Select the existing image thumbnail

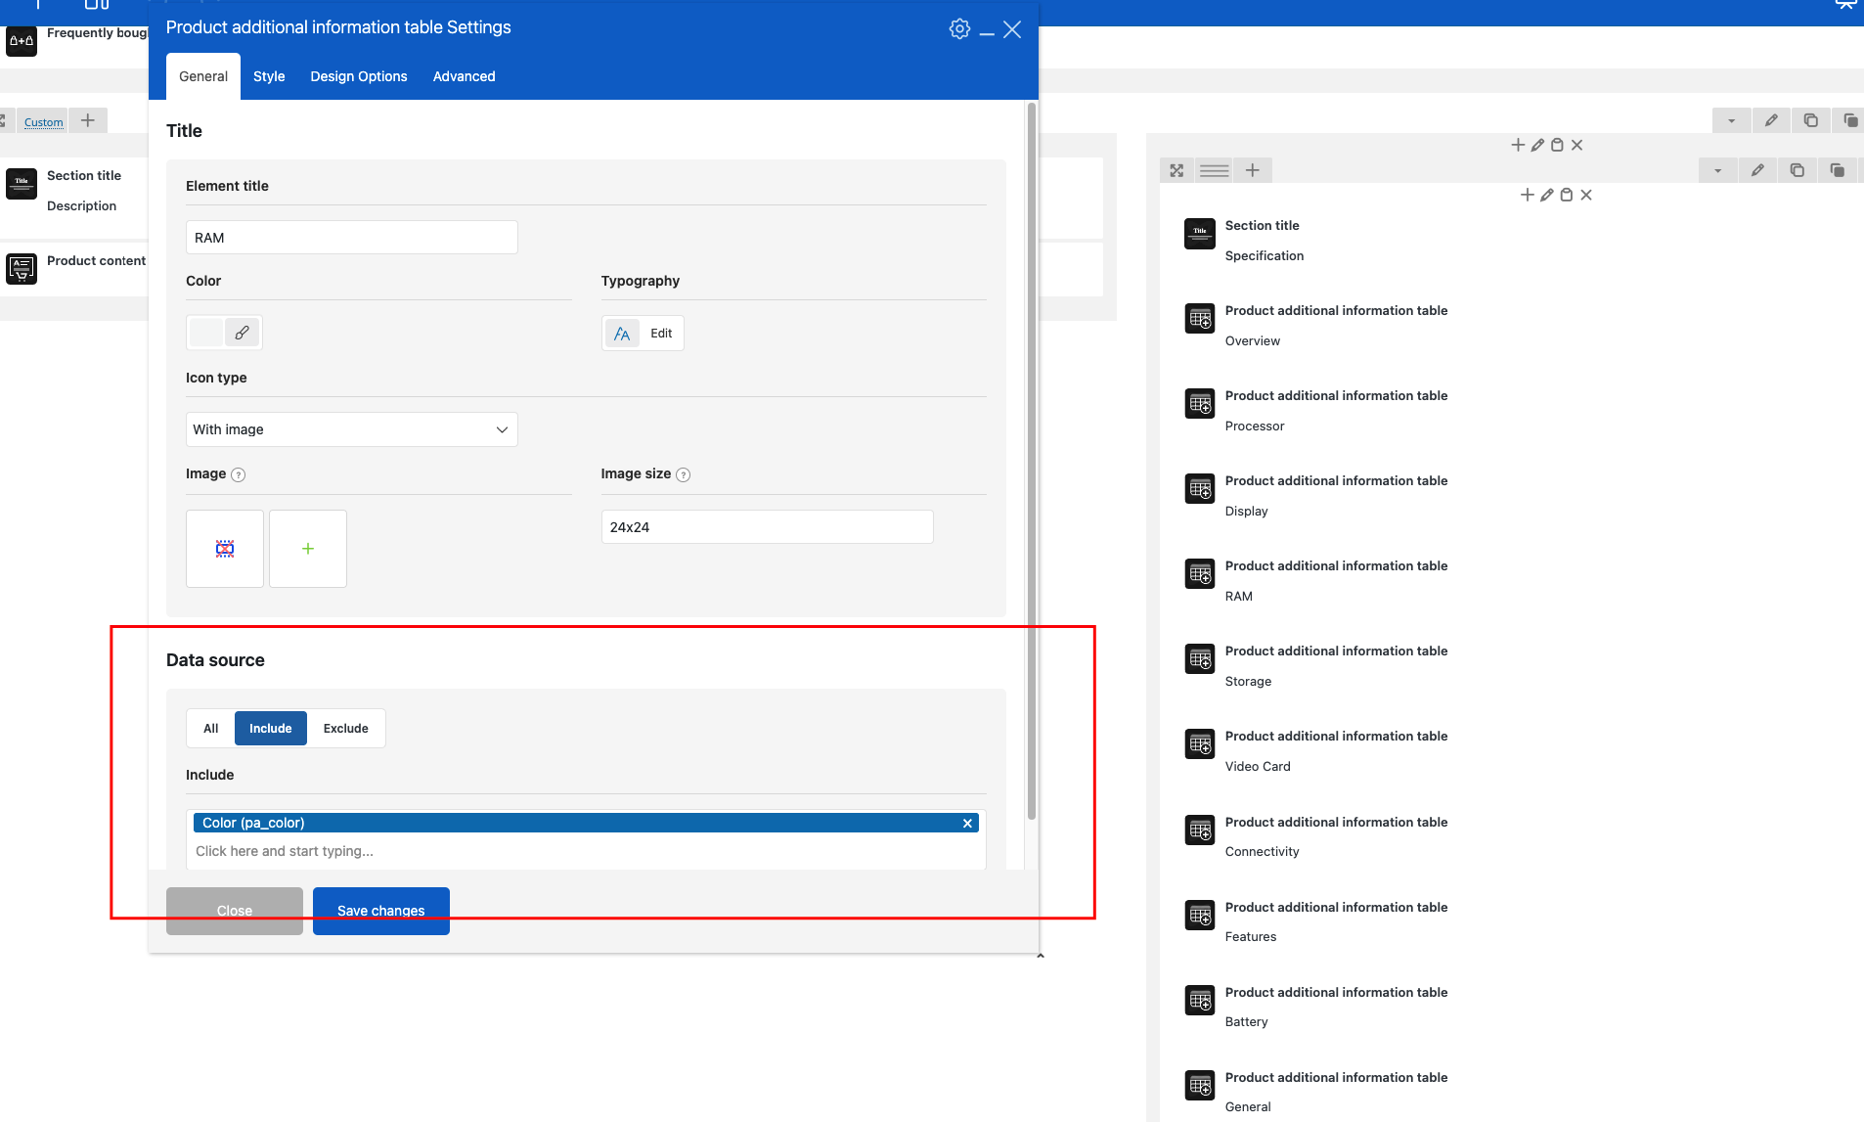coord(225,549)
